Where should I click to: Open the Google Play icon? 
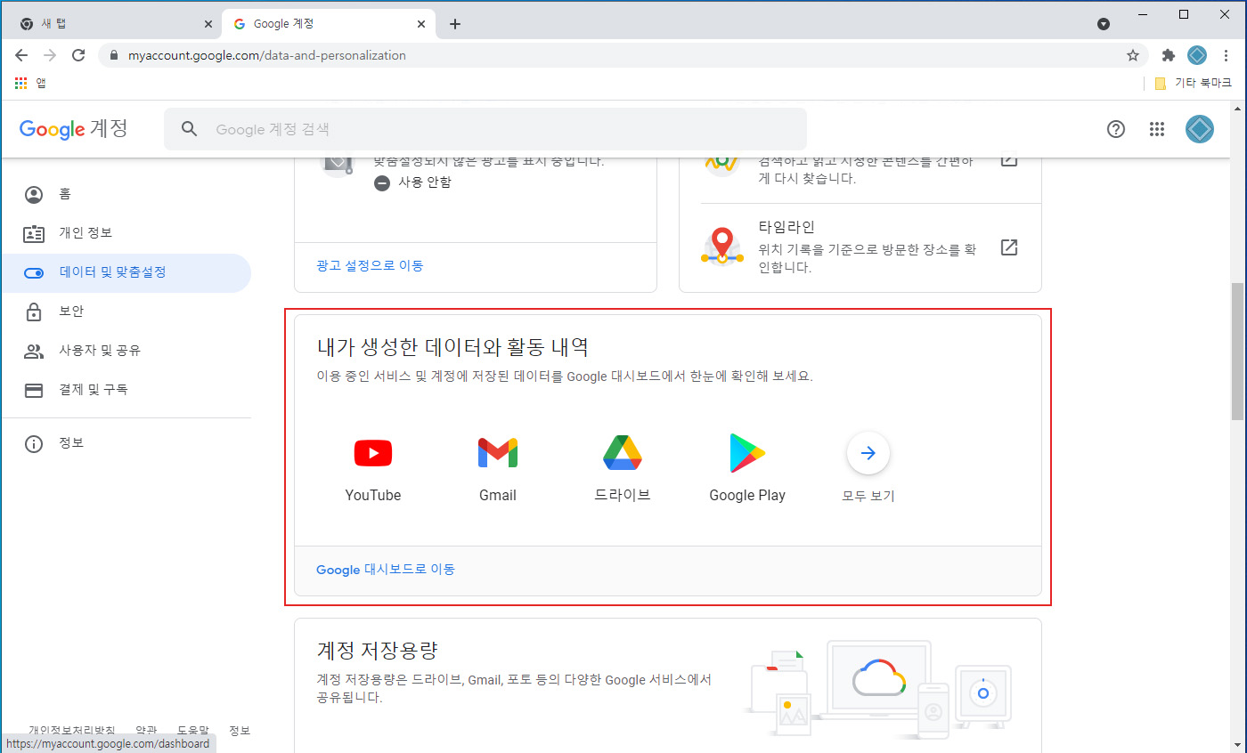pos(747,454)
